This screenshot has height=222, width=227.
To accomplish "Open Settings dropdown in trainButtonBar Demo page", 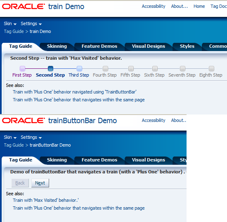I will point(31,137).
